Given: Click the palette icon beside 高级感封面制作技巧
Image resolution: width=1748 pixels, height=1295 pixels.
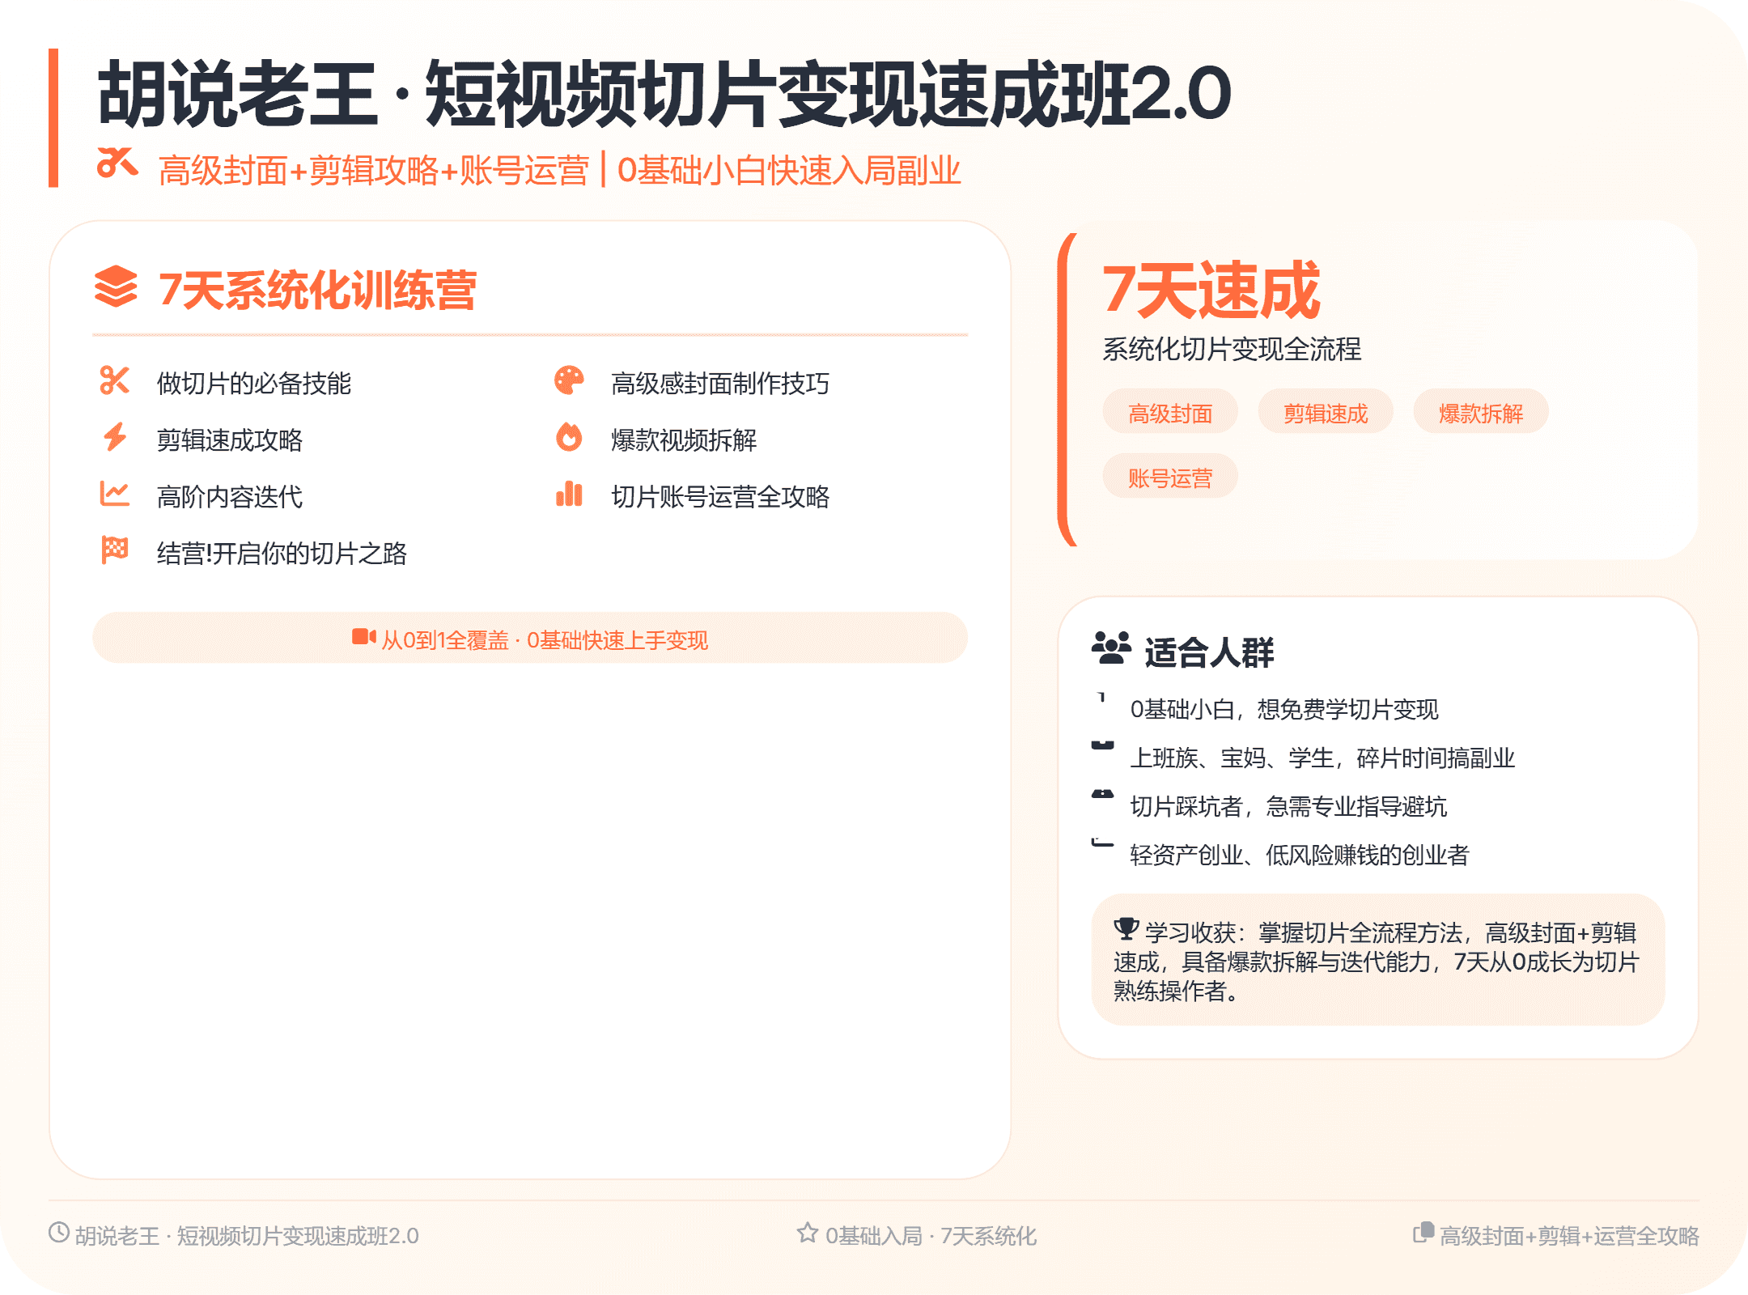Looking at the screenshot, I should (x=569, y=380).
